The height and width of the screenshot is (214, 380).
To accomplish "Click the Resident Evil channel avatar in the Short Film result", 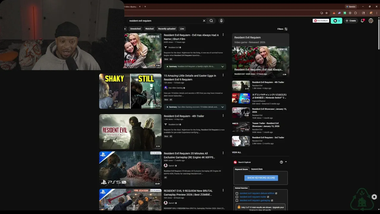I will click(x=166, y=48).
